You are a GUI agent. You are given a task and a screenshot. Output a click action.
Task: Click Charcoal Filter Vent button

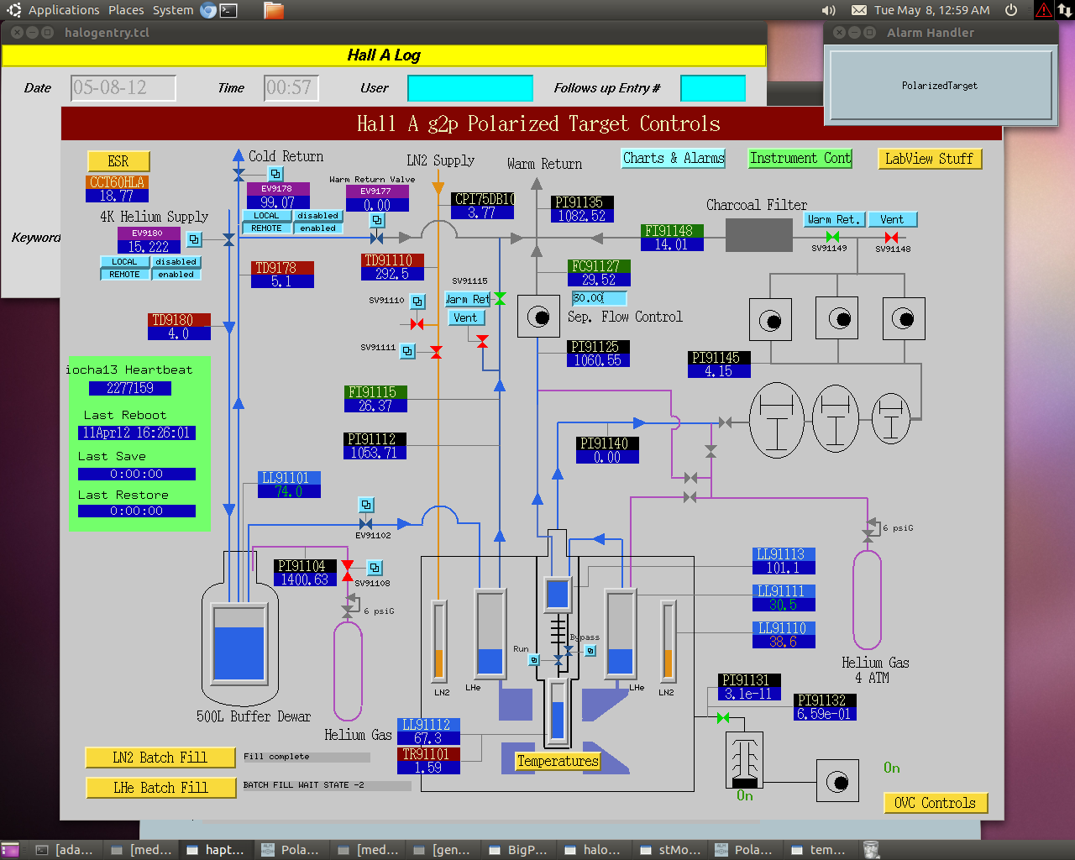pos(892,219)
